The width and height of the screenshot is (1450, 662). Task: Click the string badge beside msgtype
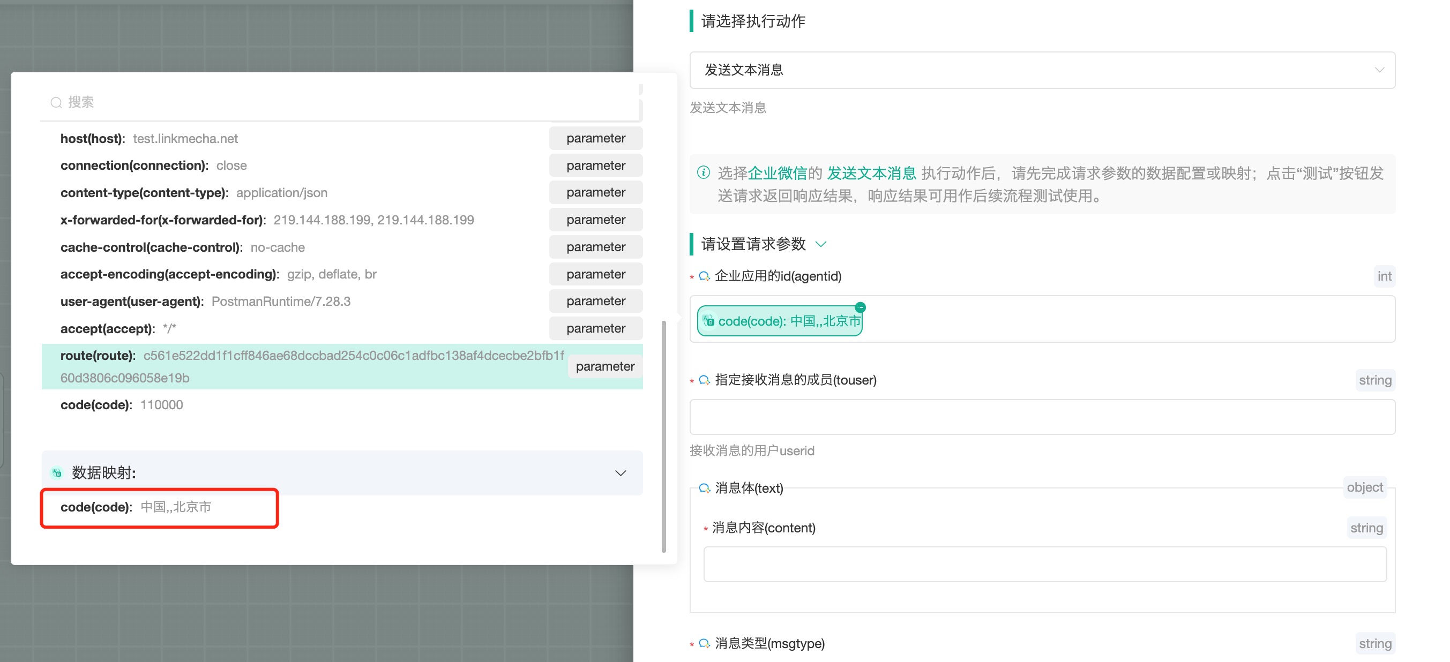click(x=1375, y=643)
